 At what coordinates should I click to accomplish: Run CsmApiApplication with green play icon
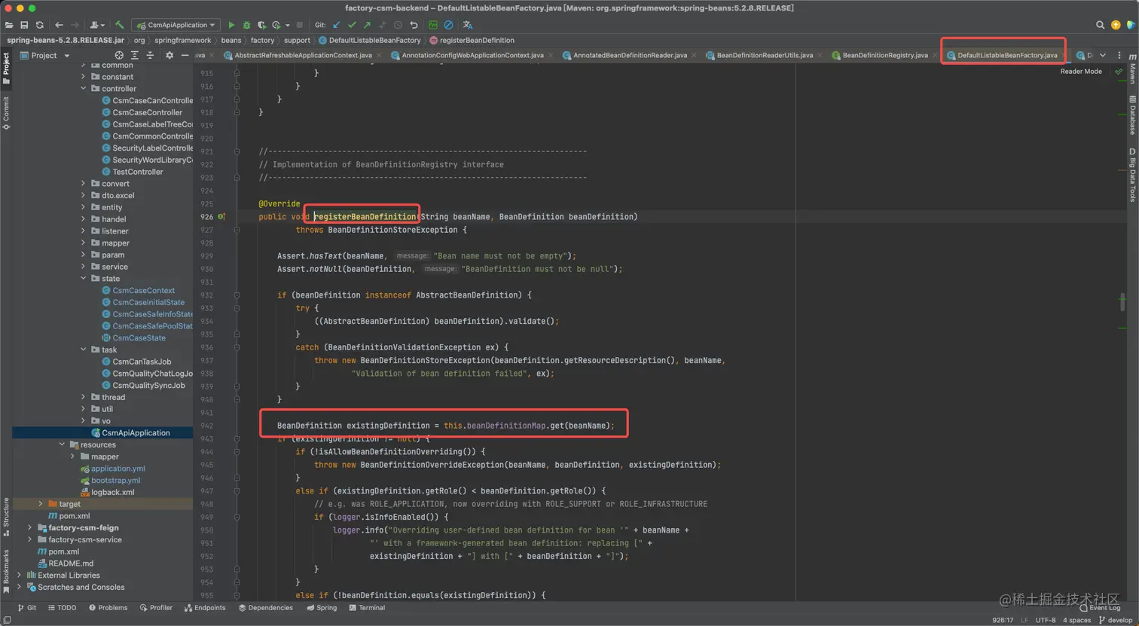click(231, 25)
